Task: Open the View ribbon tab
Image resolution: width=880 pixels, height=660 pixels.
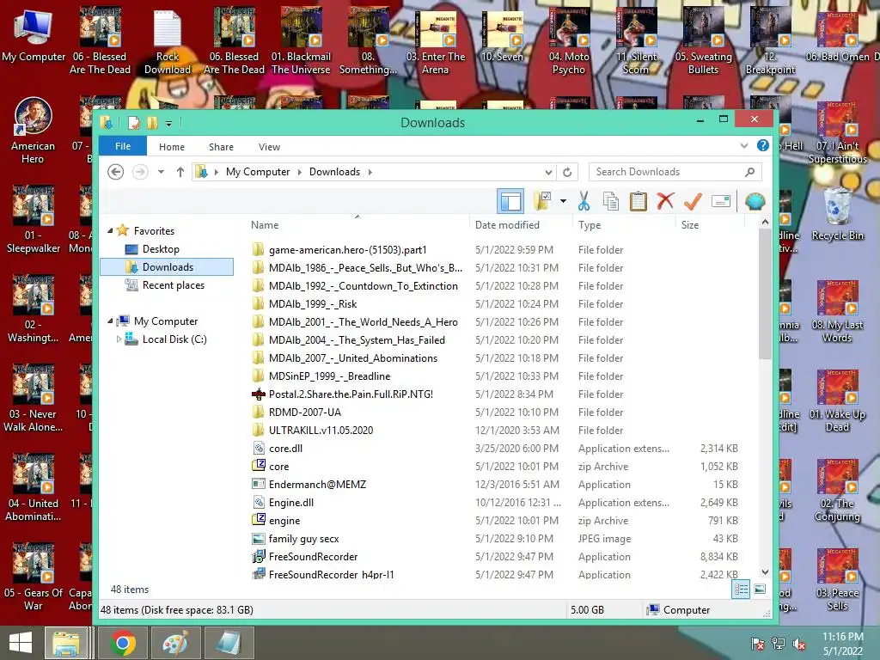Action: 269,147
